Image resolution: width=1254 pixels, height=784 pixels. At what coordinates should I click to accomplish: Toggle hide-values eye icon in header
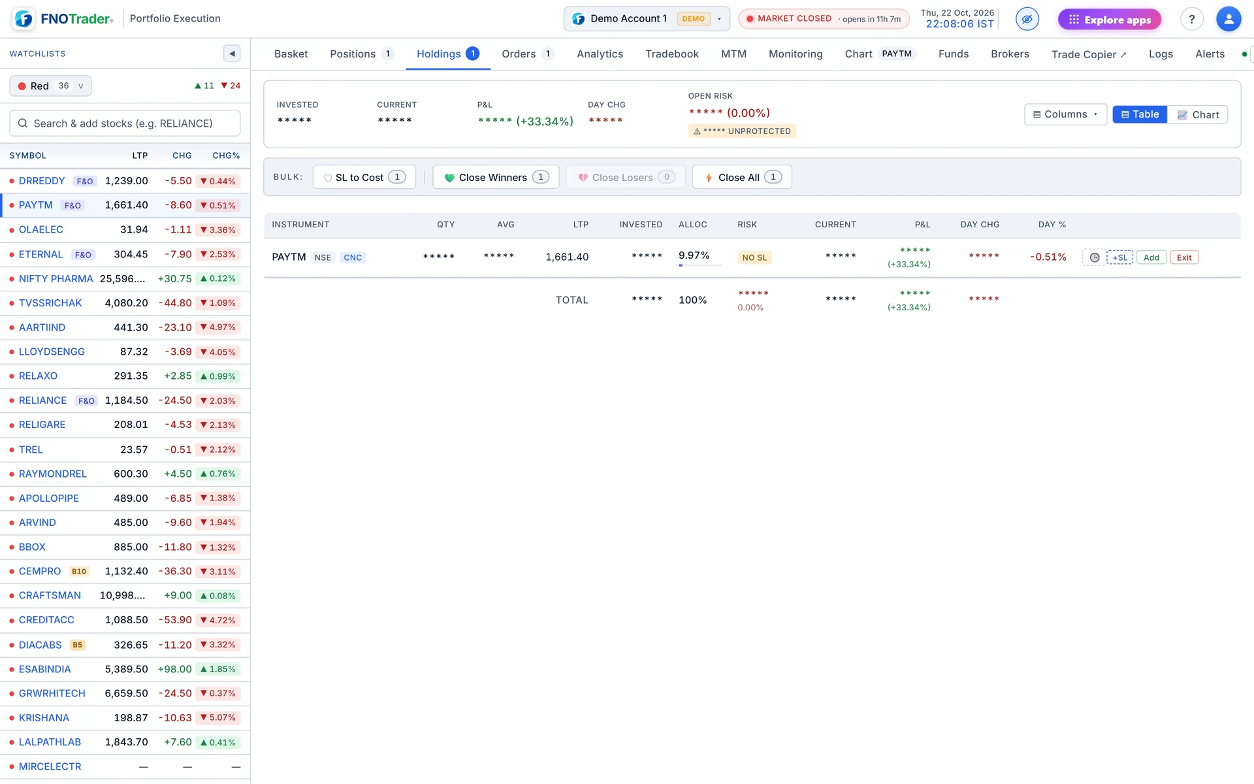coord(1027,19)
